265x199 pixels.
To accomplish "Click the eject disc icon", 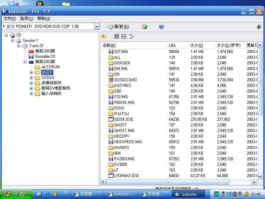I will pyautogui.click(x=258, y=27).
